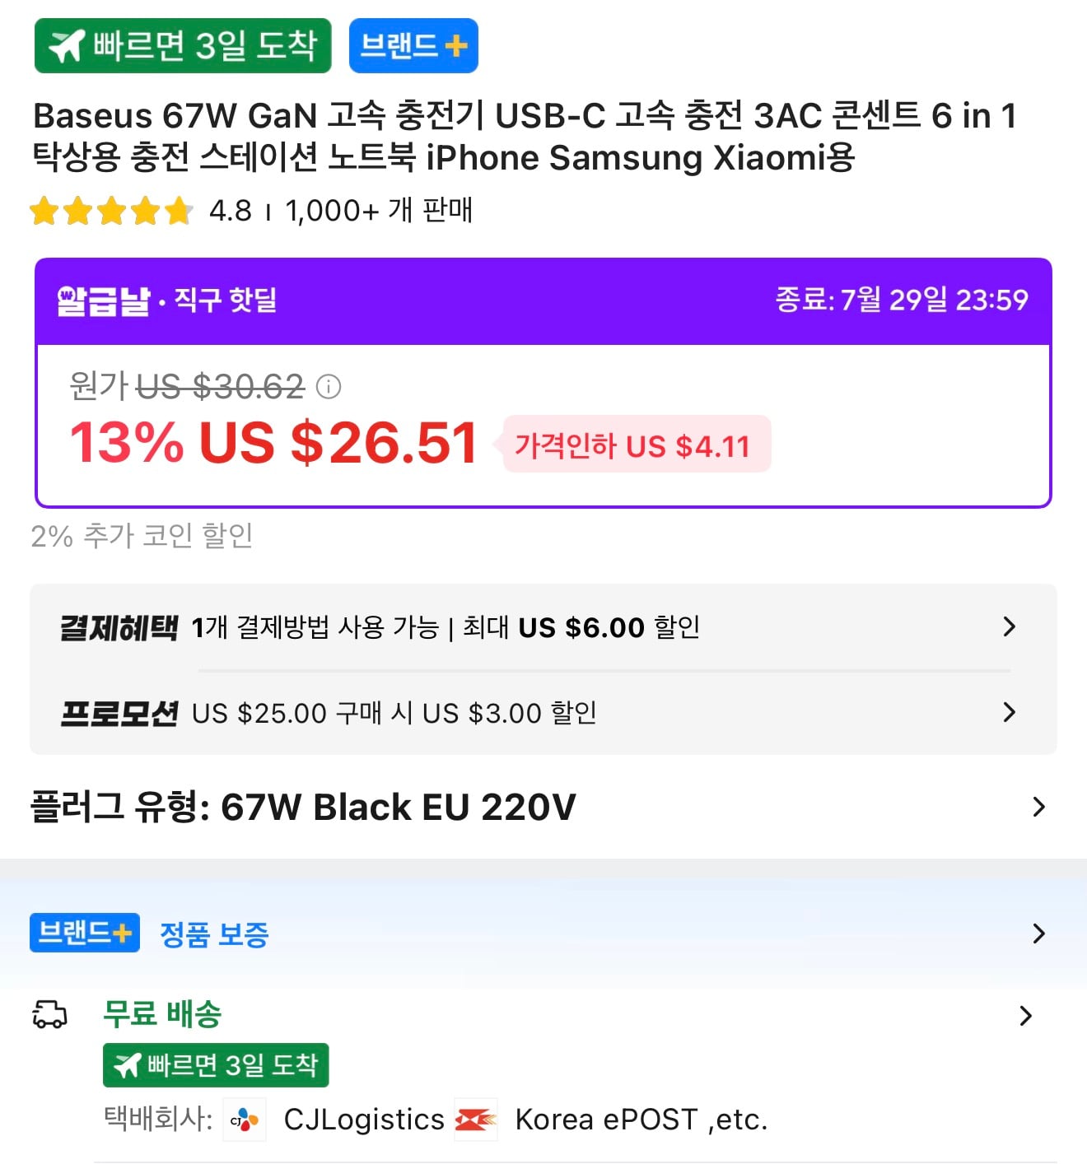Open plug type 67W Black EU 220V selector
Image resolution: width=1087 pixels, height=1164 pixels.
coord(543,807)
